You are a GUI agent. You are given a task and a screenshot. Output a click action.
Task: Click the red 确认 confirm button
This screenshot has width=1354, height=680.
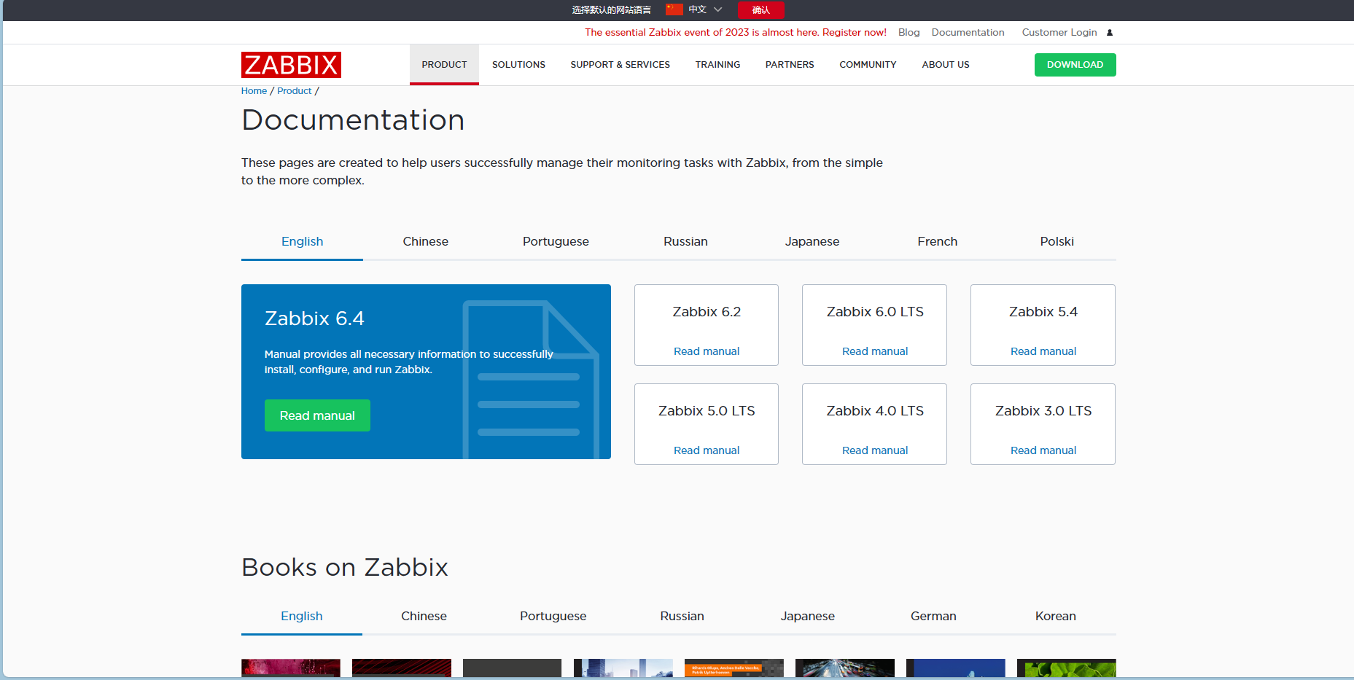click(760, 9)
